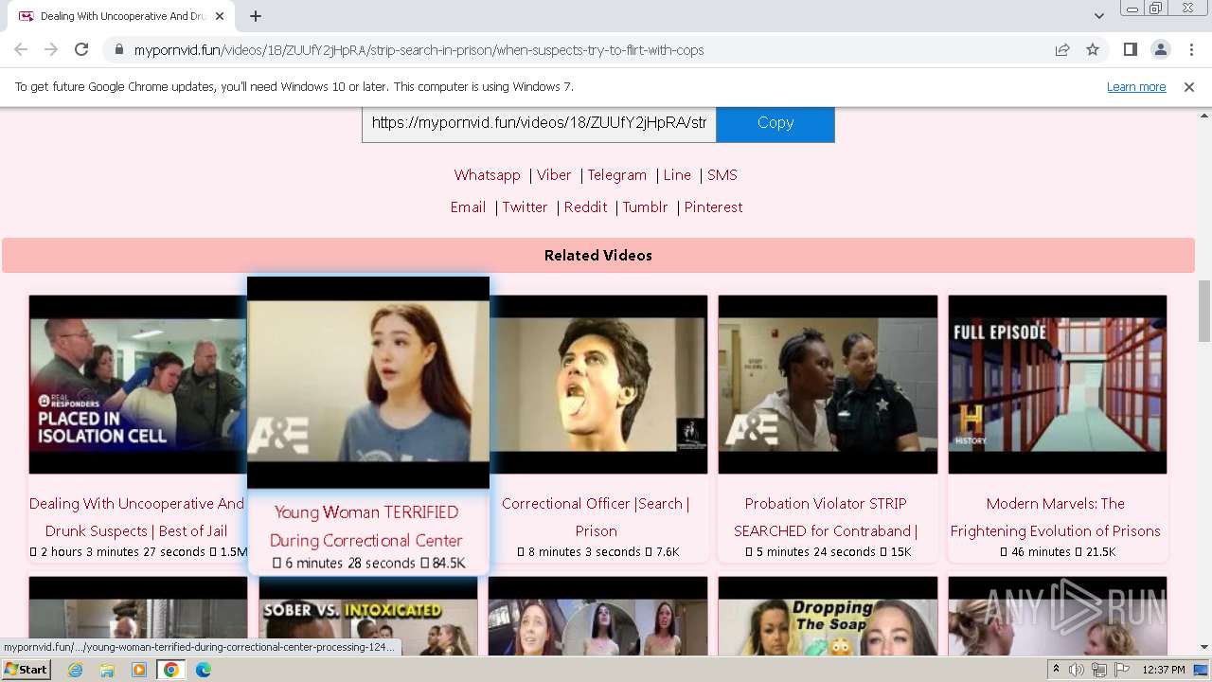Screen dimensions: 1212x682
Task: View site information via padlock icon
Action: [x=118, y=50]
